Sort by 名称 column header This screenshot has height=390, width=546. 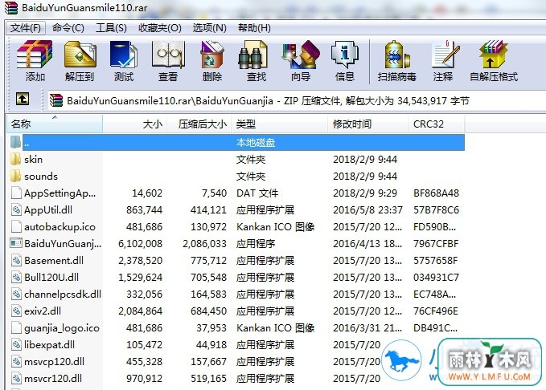tap(55, 124)
